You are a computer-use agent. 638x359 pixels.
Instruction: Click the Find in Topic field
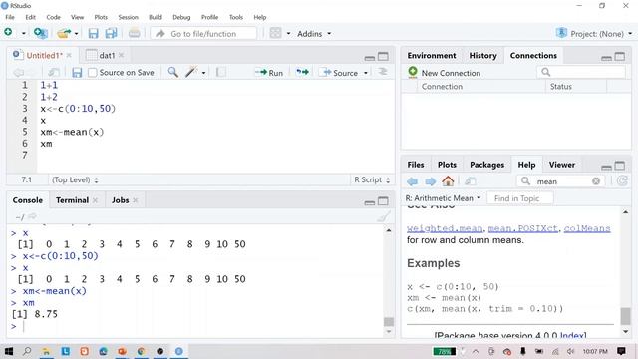click(x=520, y=198)
